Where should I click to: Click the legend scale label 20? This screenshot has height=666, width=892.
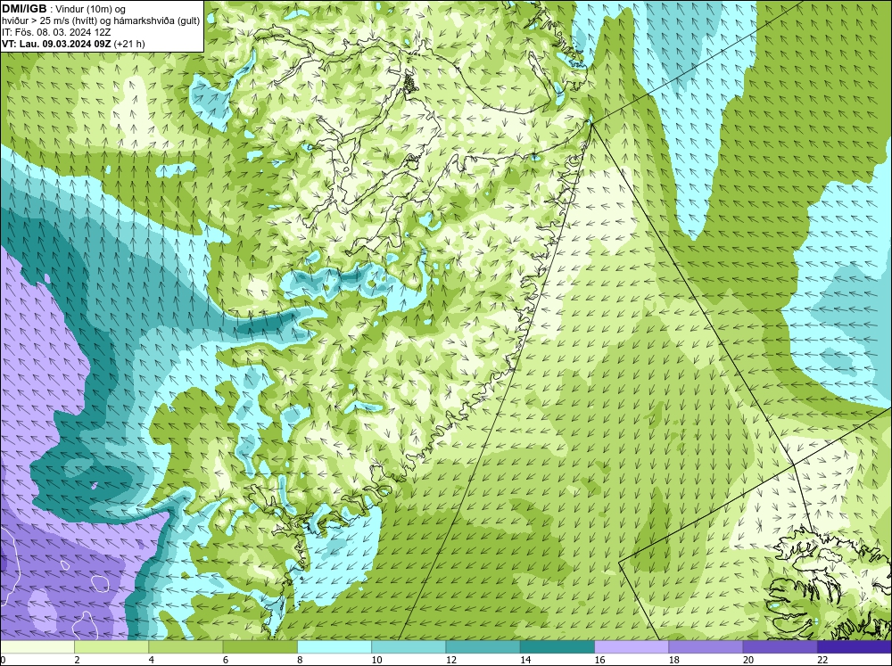click(x=748, y=660)
